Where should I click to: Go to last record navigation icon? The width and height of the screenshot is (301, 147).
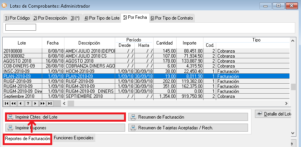coord(50,104)
